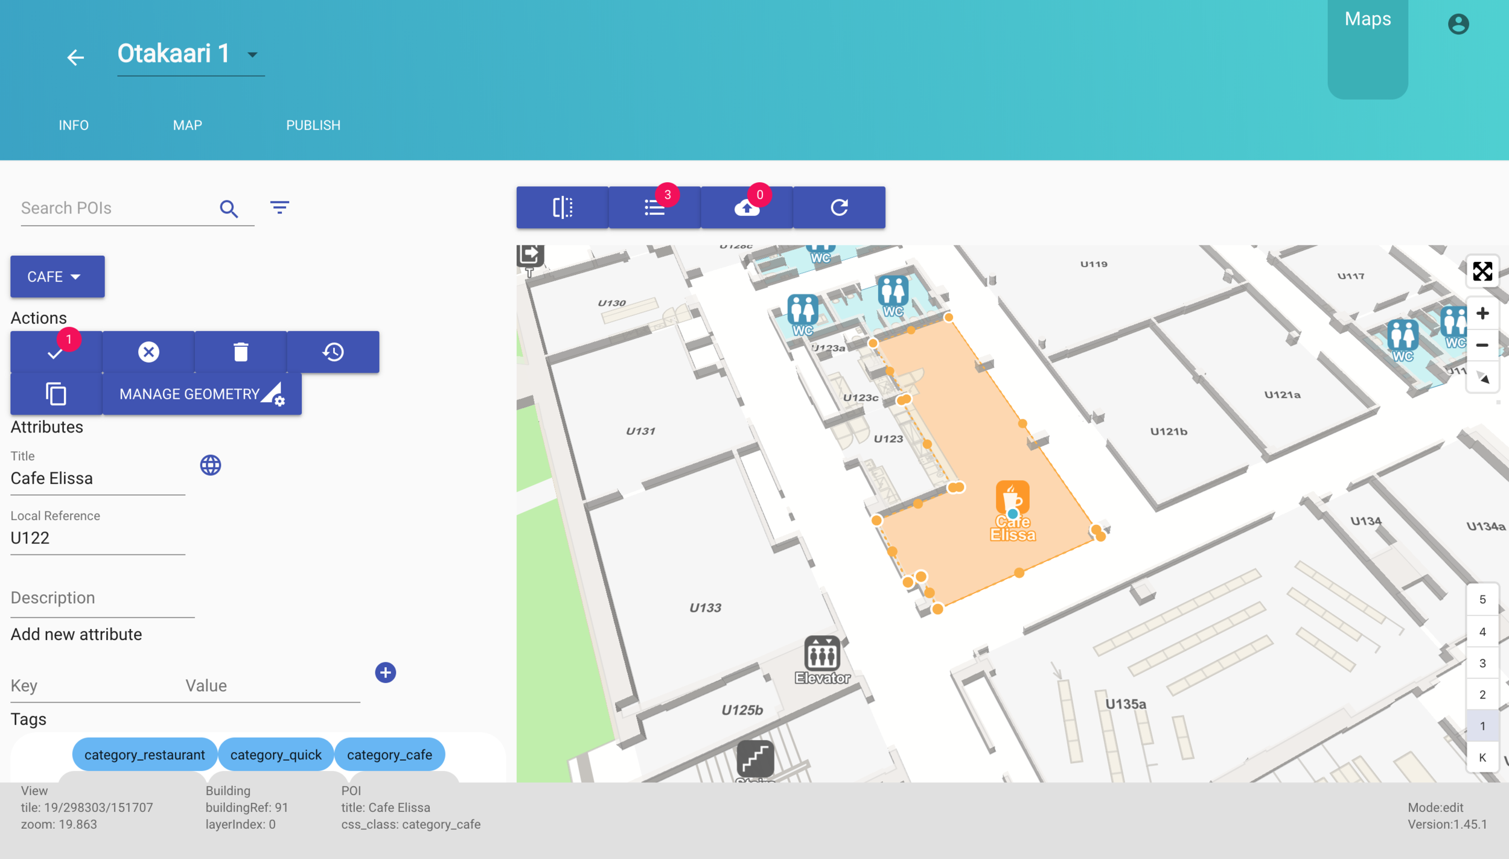Open the changes list with badge 3
Screen dimensions: 1509x859
(x=654, y=208)
